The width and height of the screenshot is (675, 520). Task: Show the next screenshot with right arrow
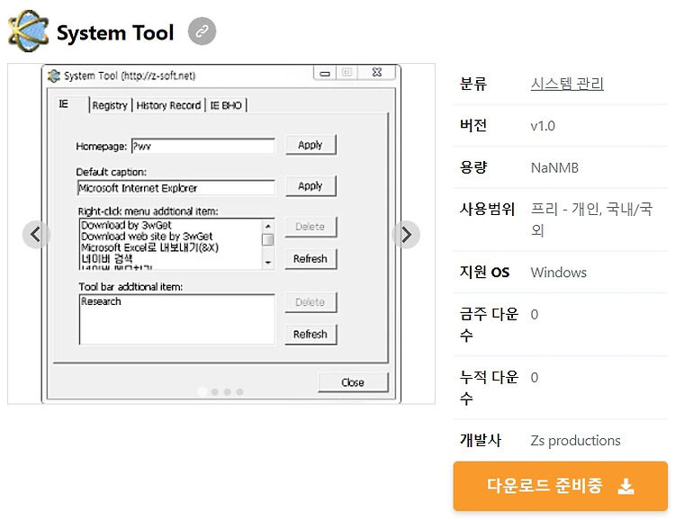pyautogui.click(x=406, y=235)
